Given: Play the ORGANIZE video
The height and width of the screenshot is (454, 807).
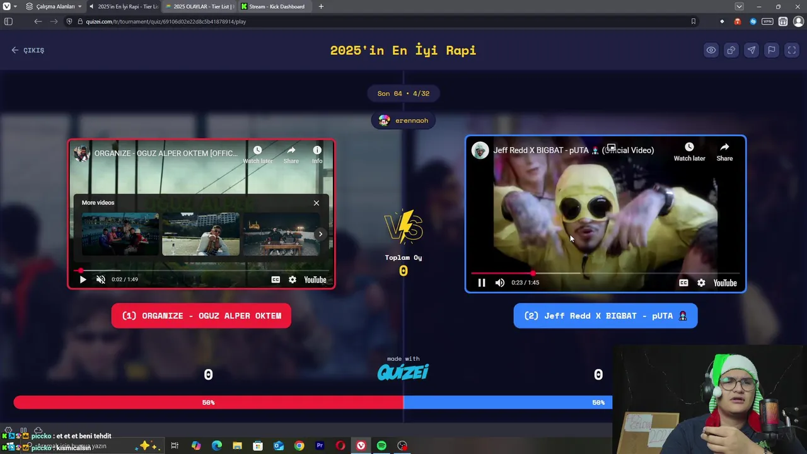Looking at the screenshot, I should coord(83,279).
